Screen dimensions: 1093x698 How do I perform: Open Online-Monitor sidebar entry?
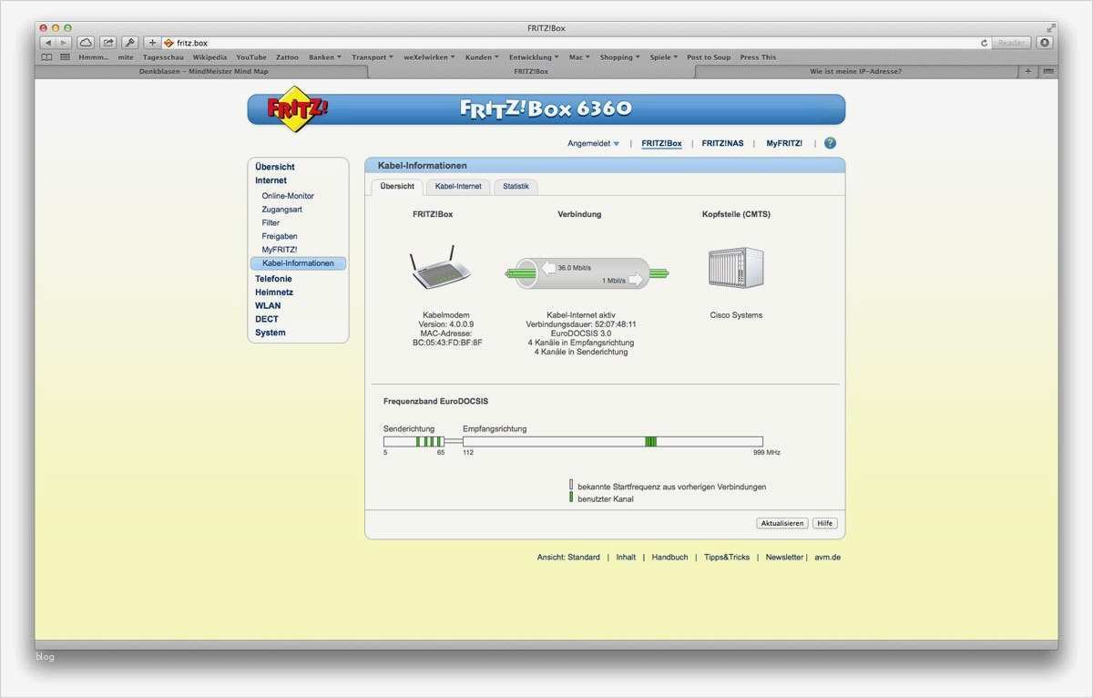pos(288,196)
